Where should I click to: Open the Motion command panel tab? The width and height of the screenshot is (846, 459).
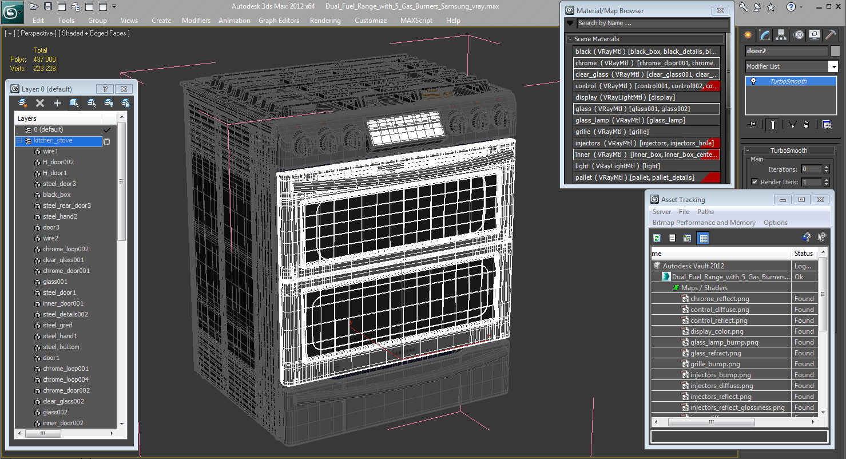[x=799, y=35]
